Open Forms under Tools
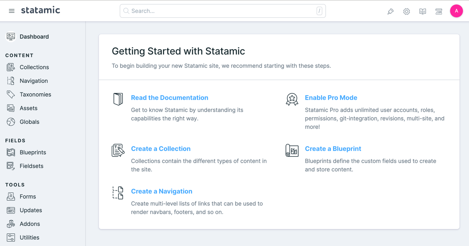The height and width of the screenshot is (246, 469). [28, 197]
